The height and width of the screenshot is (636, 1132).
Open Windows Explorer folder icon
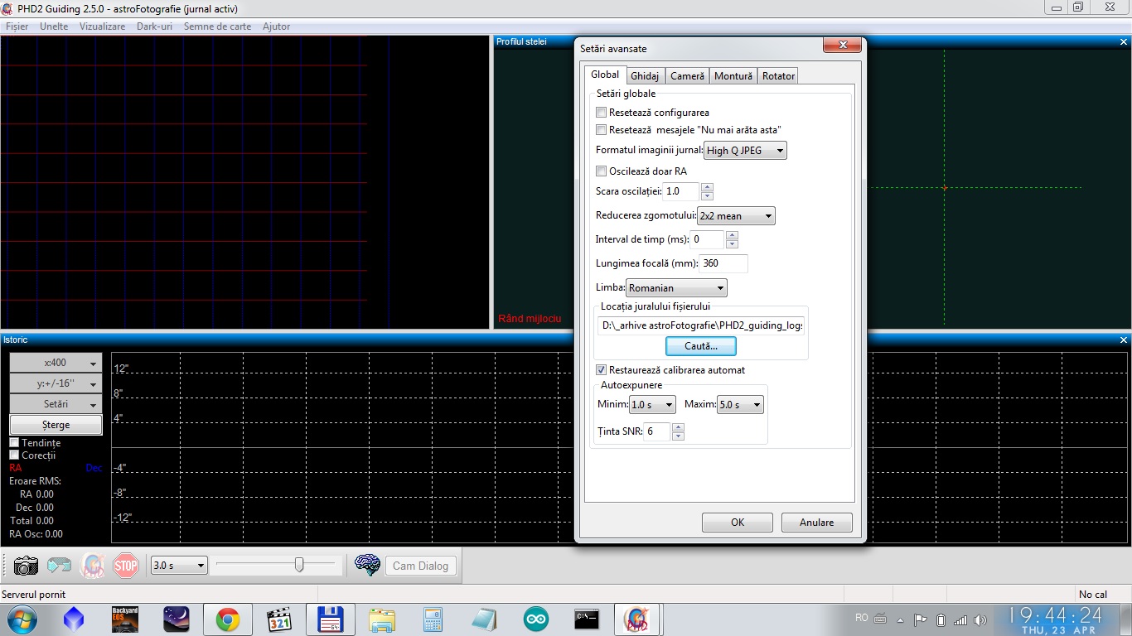click(382, 619)
